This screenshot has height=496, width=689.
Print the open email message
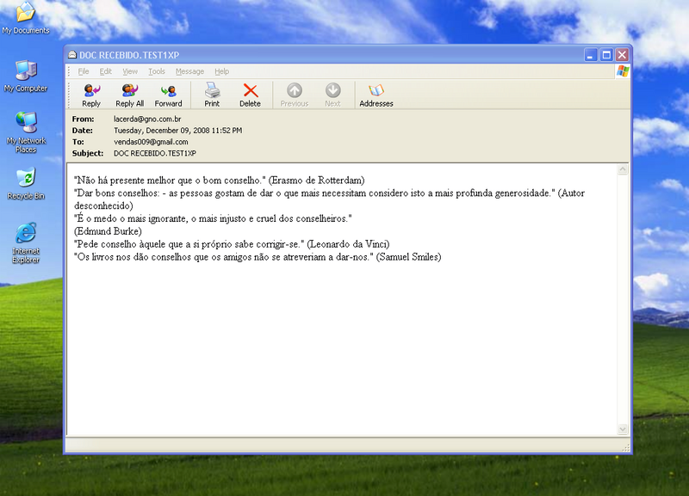[x=212, y=94]
